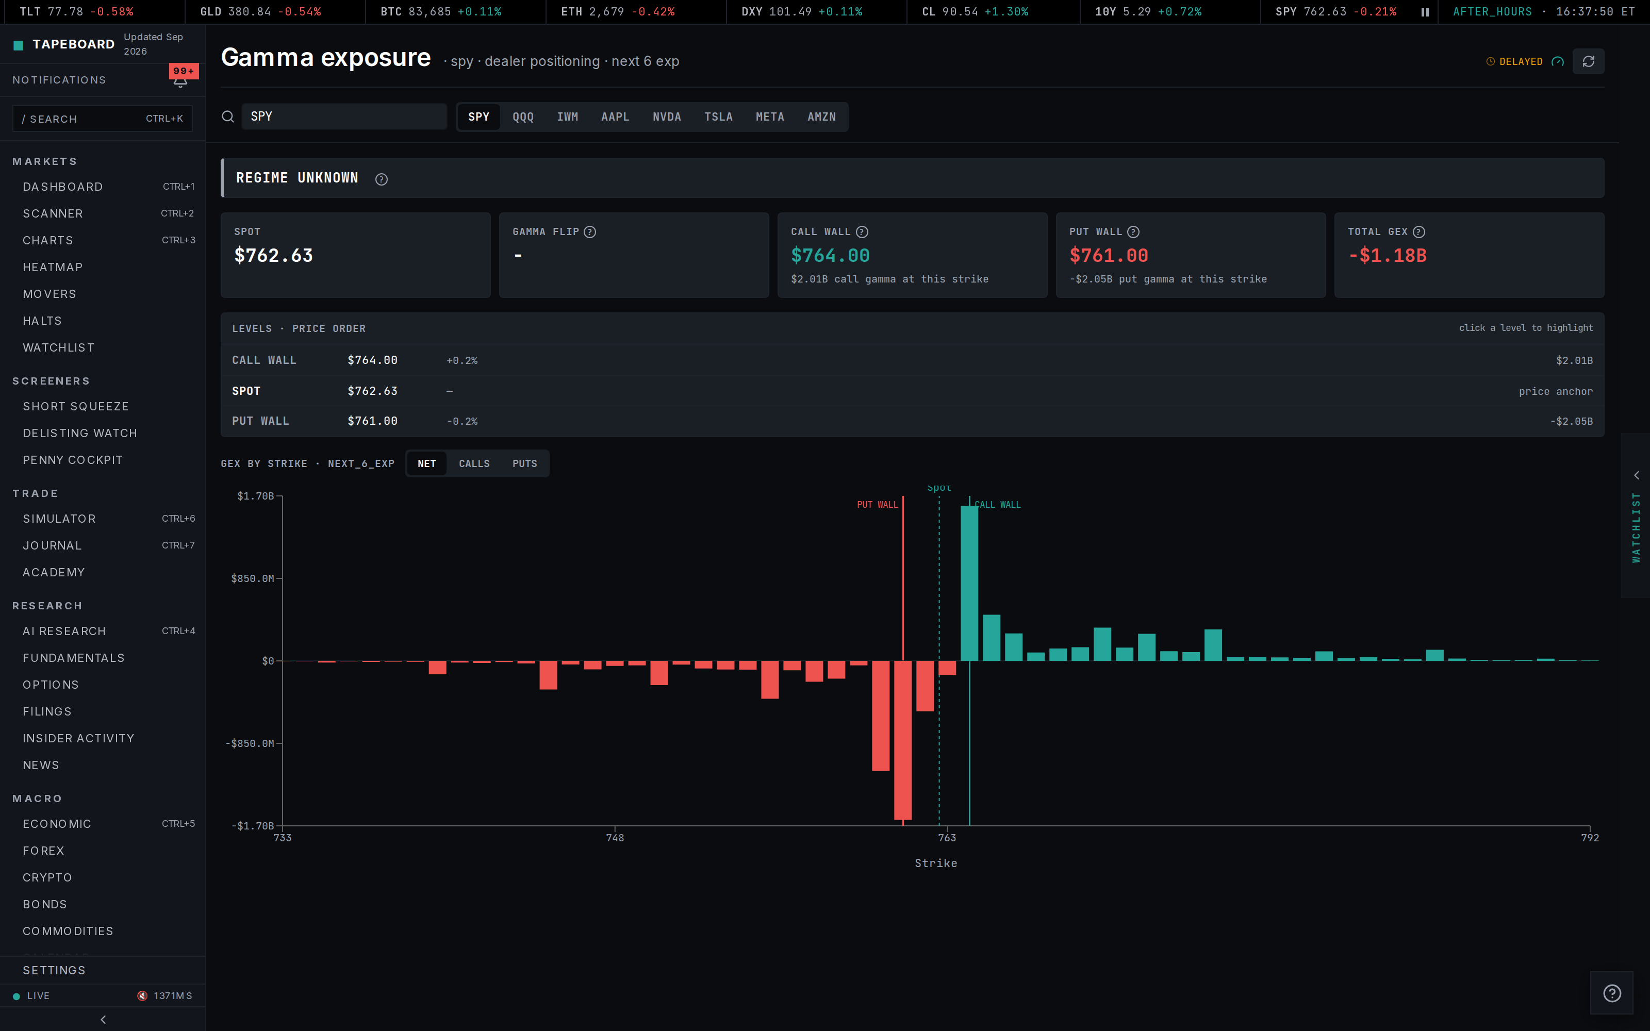Select the NVDA ticker chip
1650x1031 pixels.
[x=667, y=117]
